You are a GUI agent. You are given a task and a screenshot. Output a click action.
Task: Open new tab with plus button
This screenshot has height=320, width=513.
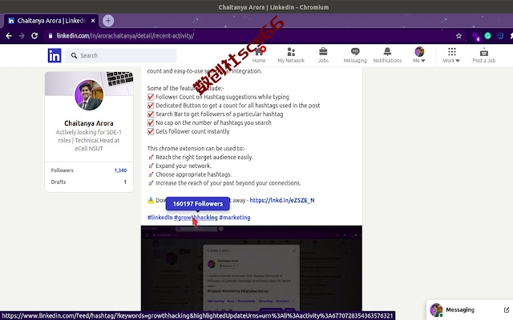point(108,21)
